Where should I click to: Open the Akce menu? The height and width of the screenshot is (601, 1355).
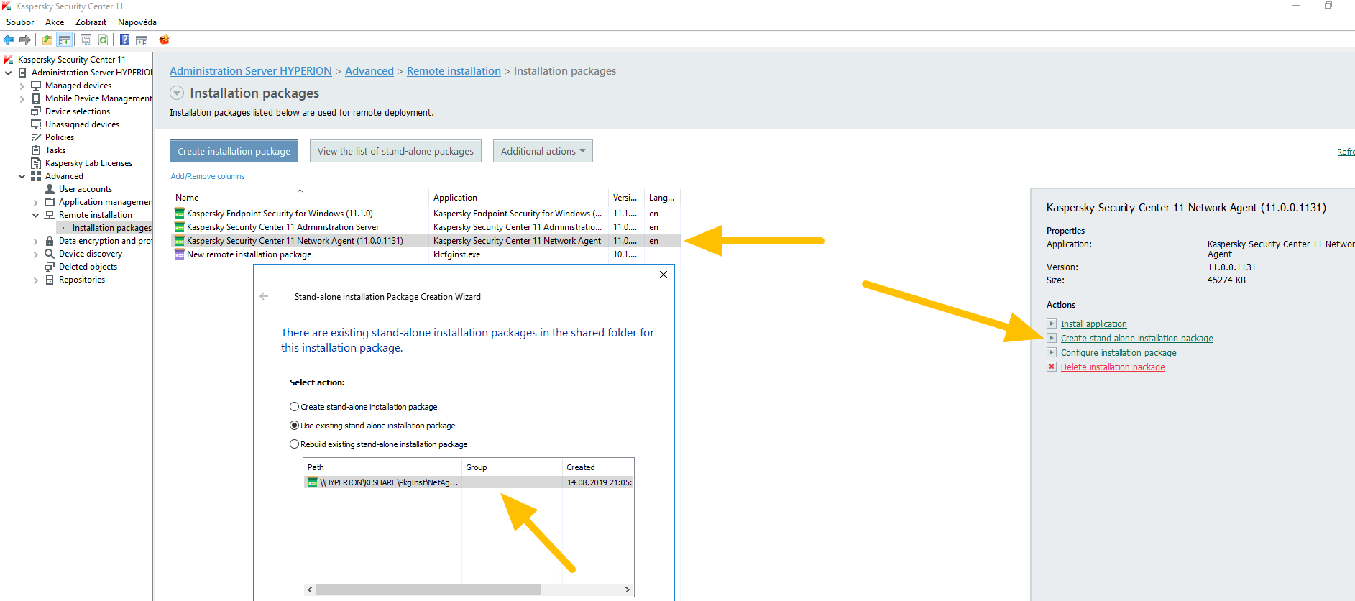pyautogui.click(x=55, y=22)
